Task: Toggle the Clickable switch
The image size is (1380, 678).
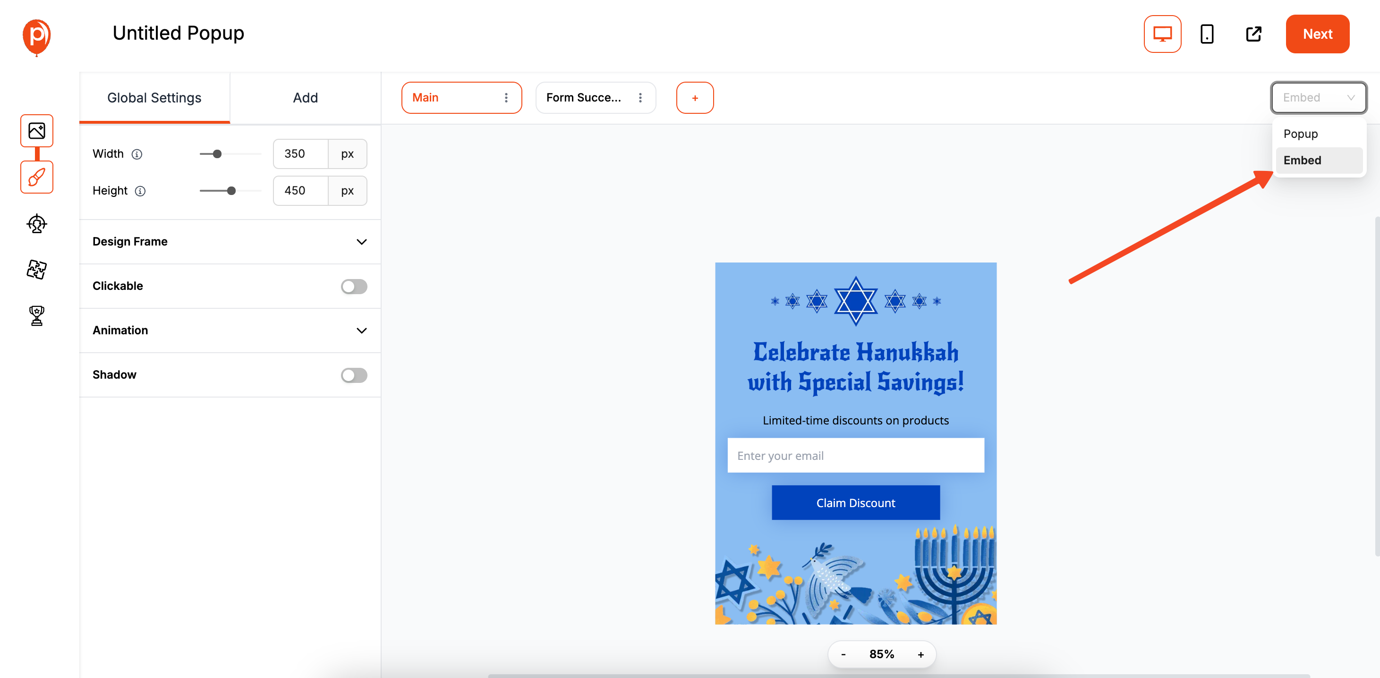Action: pyautogui.click(x=354, y=287)
